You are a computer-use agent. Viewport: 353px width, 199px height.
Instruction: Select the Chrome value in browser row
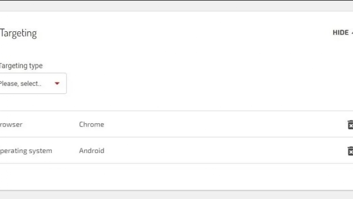click(x=92, y=125)
